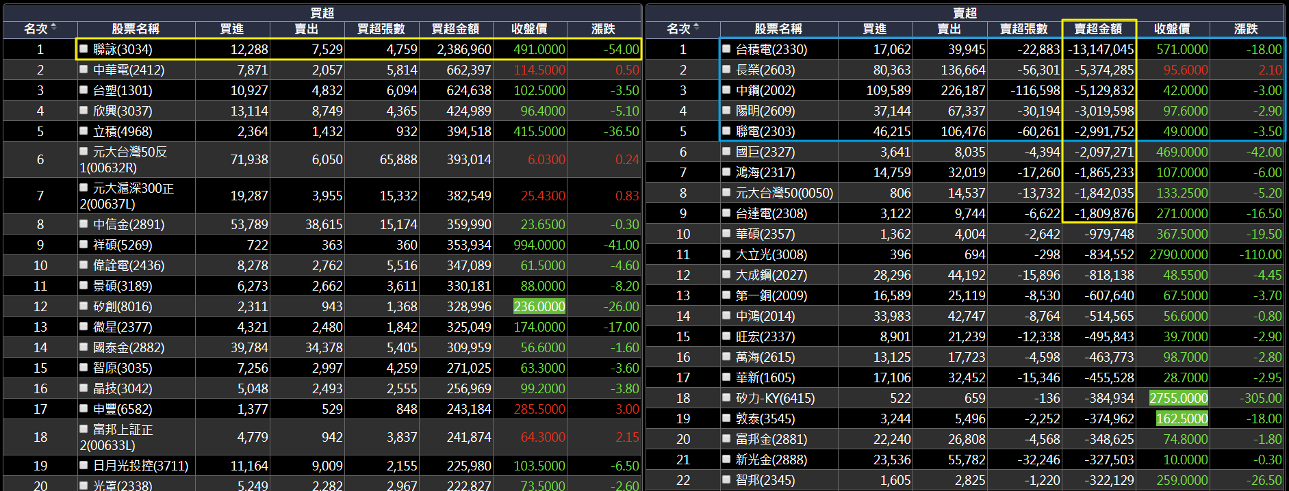Select the 中鋼(2002) checkbox
The width and height of the screenshot is (1289, 491).
tap(726, 90)
